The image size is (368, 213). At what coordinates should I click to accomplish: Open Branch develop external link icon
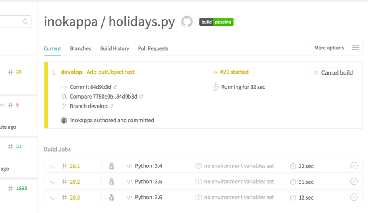pyautogui.click(x=112, y=106)
